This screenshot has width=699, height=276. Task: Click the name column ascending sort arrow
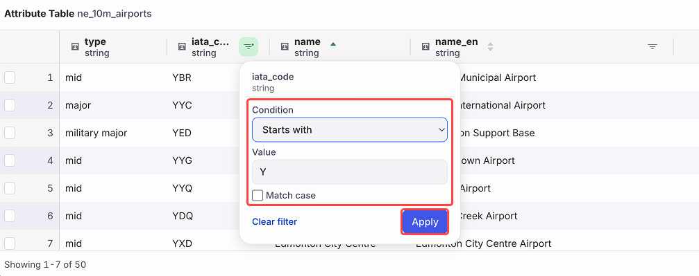coord(332,44)
